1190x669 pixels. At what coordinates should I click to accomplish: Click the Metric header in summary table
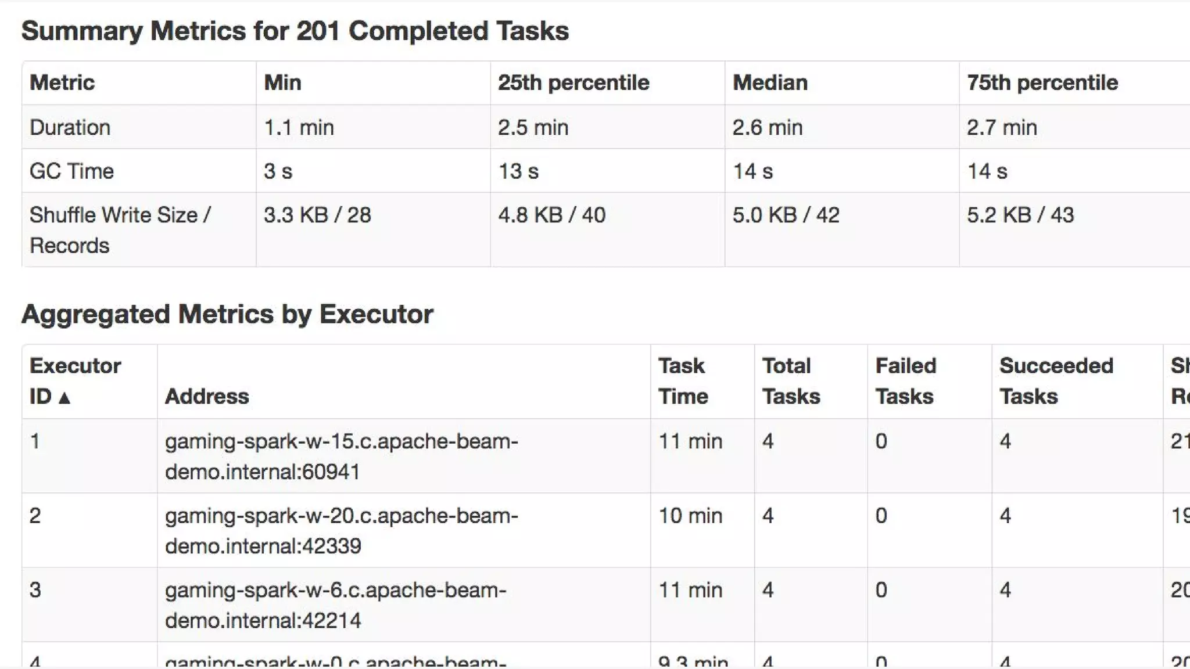[x=62, y=82]
